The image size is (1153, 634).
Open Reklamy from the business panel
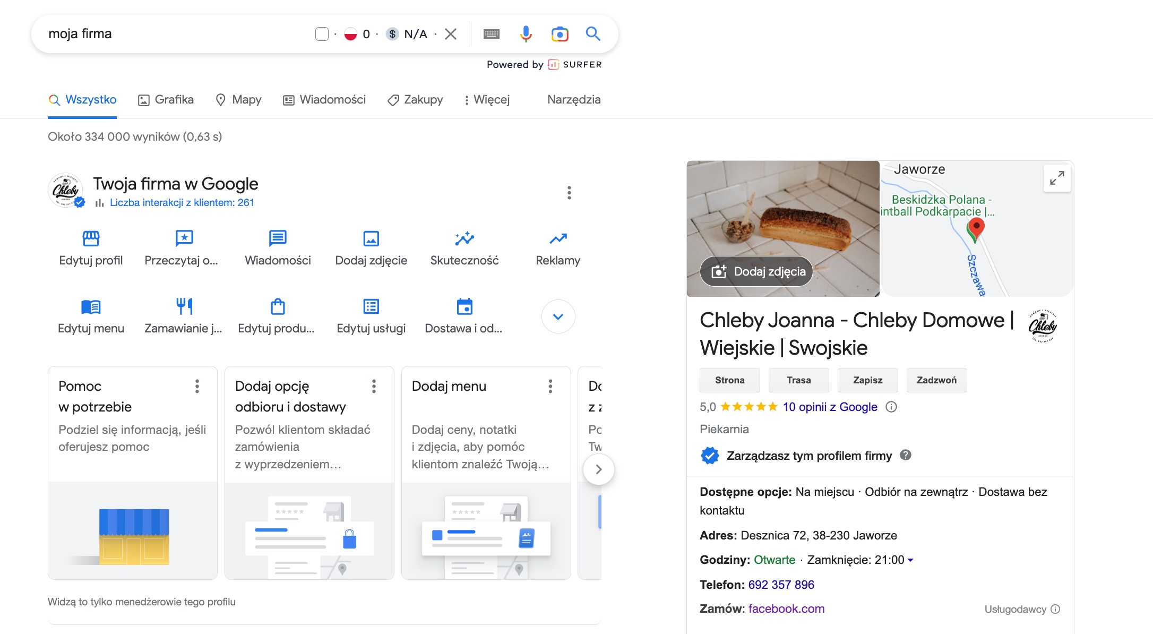557,239
